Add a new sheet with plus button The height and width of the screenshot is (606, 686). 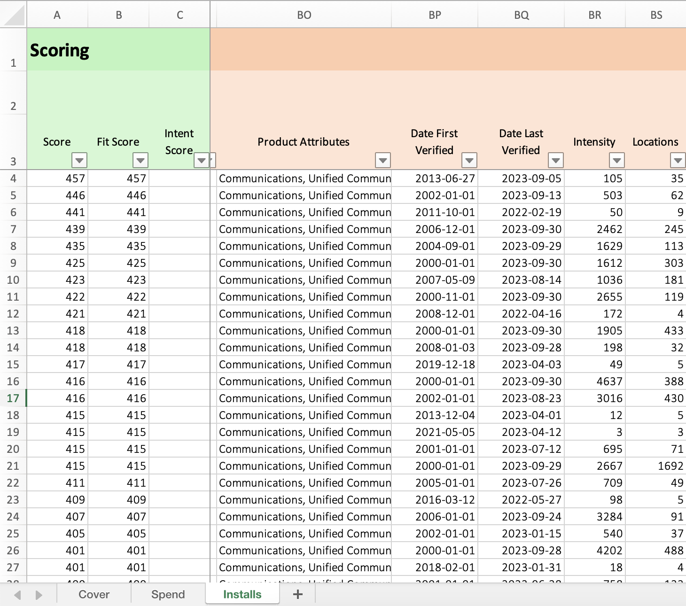pyautogui.click(x=297, y=594)
